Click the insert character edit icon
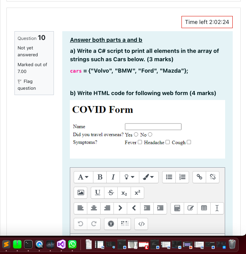 click(x=191, y=208)
